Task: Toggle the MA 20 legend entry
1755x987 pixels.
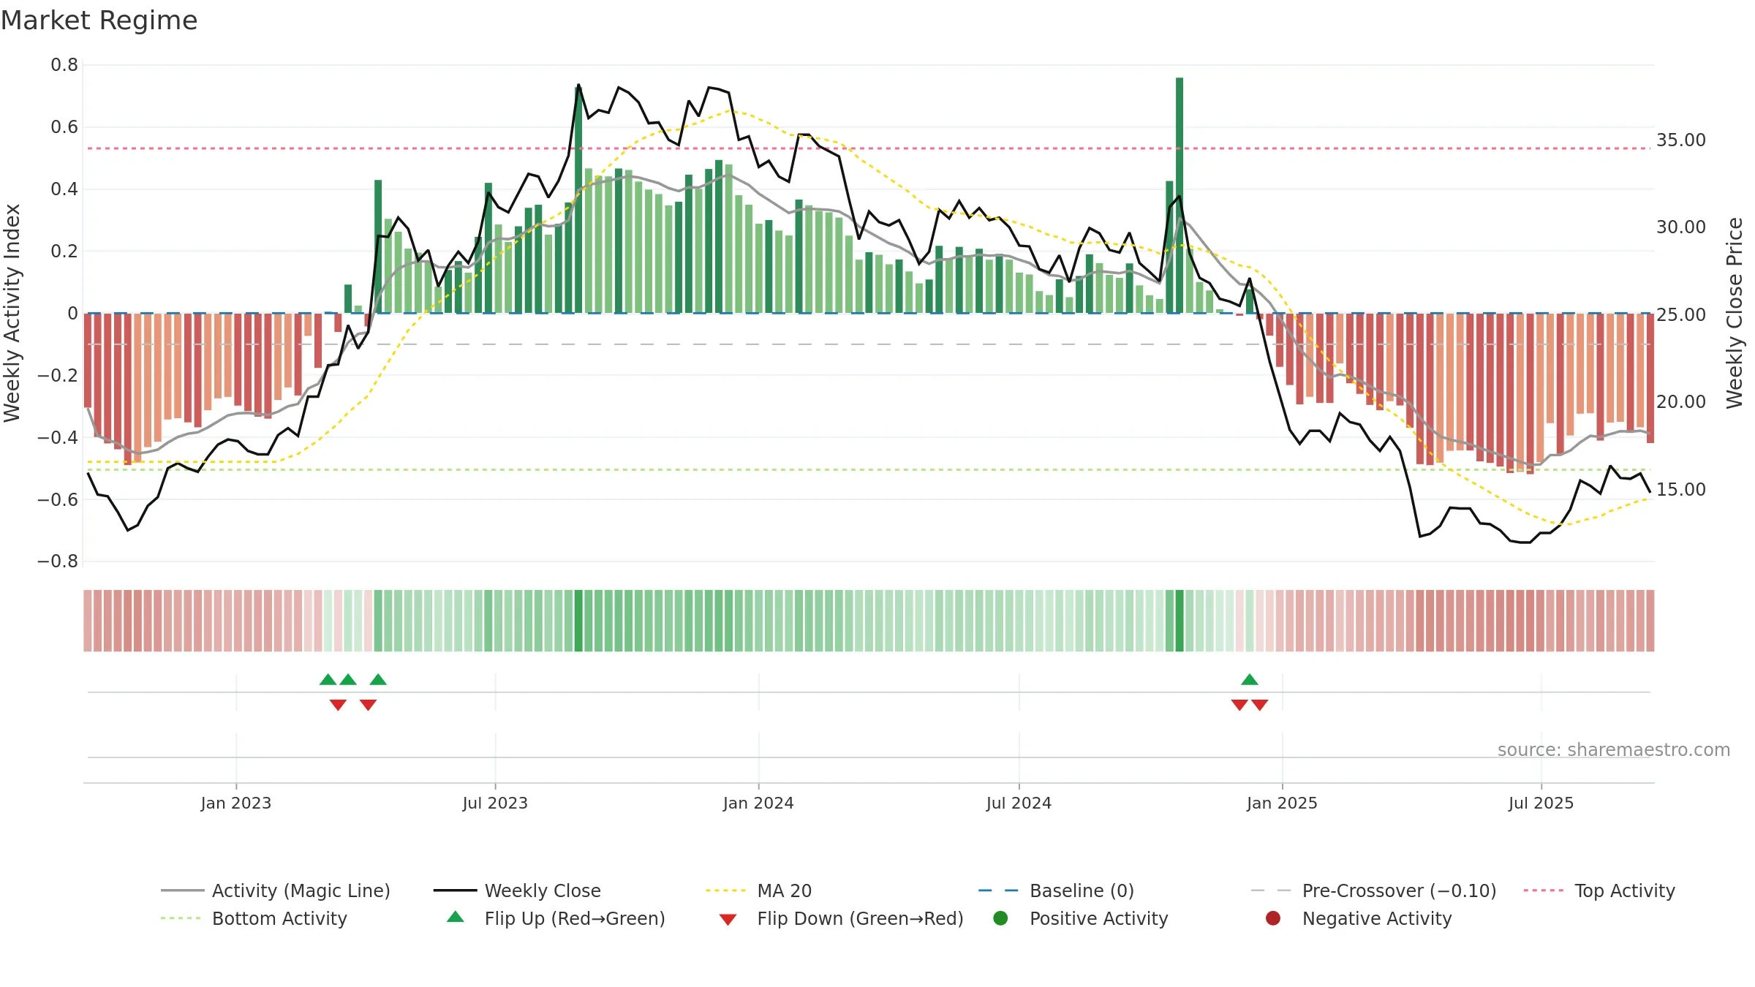Action: pyautogui.click(x=758, y=890)
